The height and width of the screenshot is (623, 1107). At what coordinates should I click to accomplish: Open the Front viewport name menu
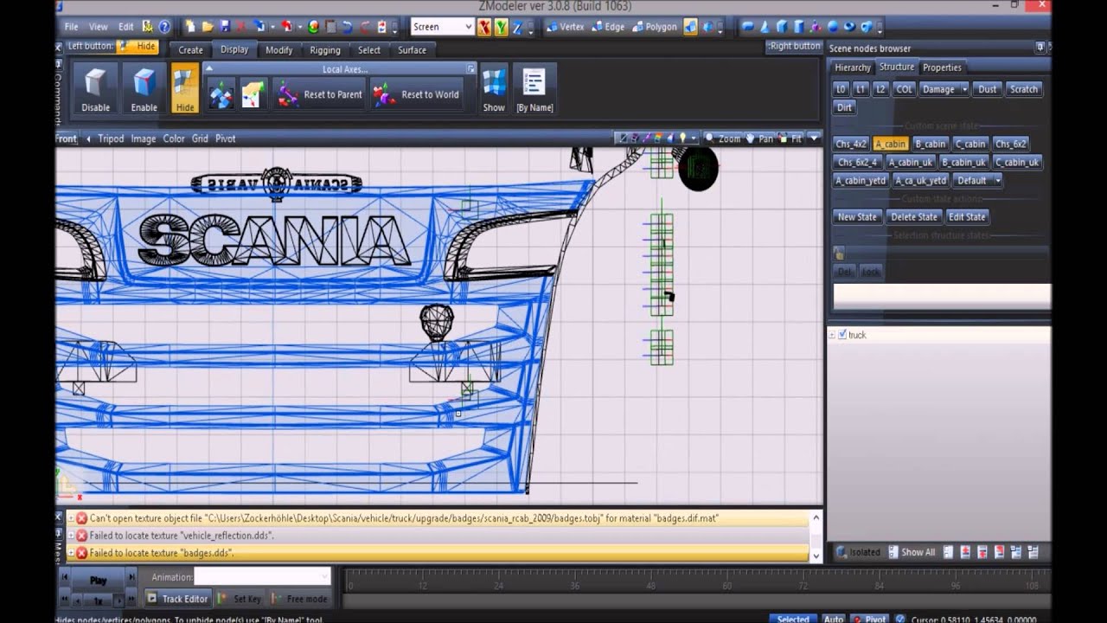66,138
